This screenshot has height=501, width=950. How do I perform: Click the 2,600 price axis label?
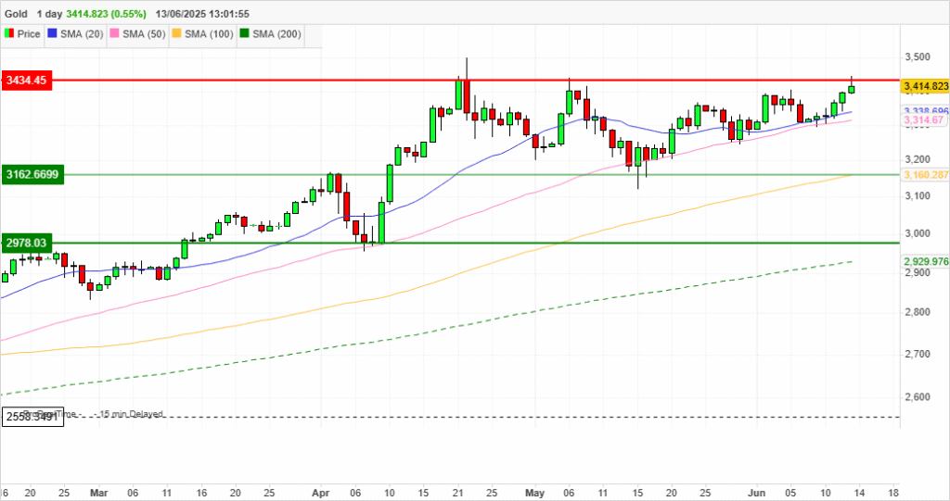pyautogui.click(x=918, y=397)
